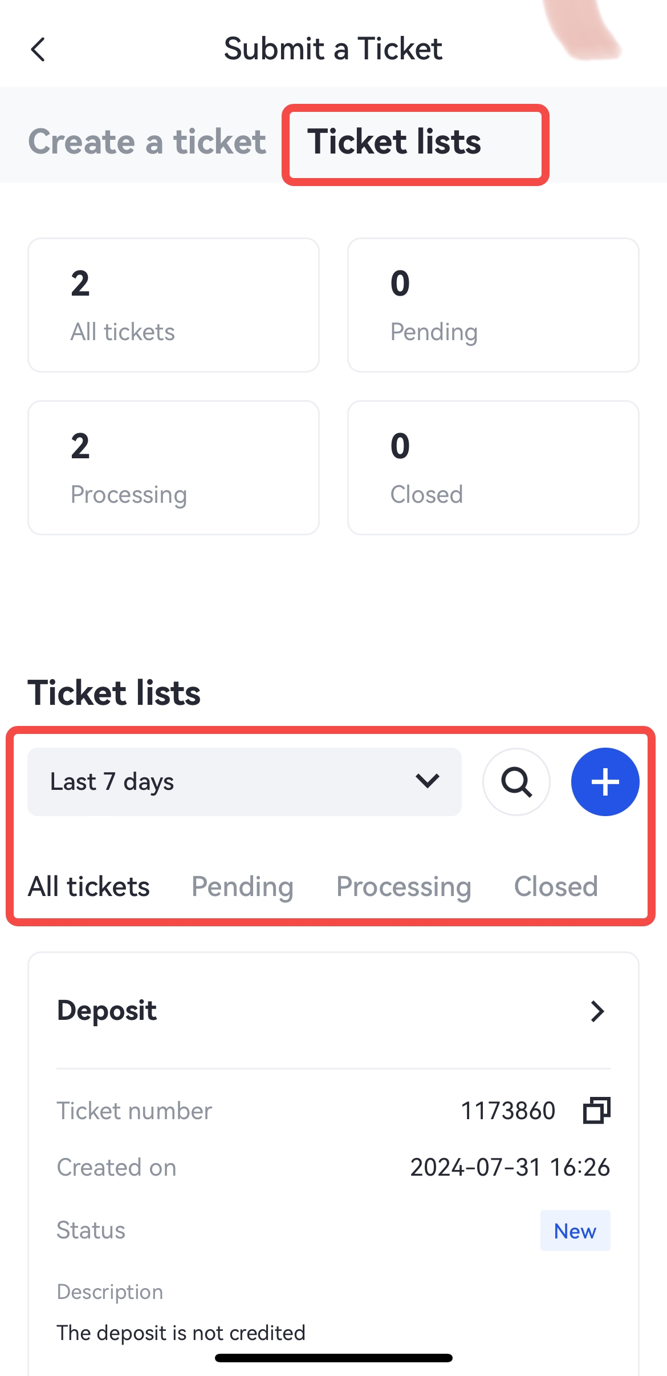The image size is (667, 1376).
Task: Copy the ticket number 1173860
Action: pos(596,1111)
